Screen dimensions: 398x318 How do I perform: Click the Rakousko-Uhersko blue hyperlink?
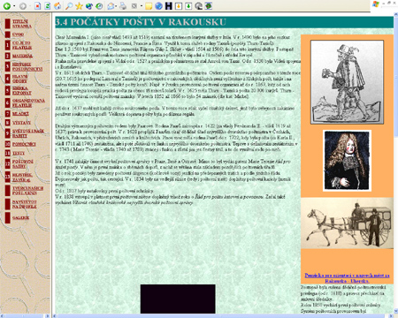pos(347,278)
